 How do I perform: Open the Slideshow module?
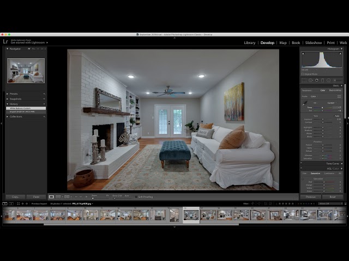[x=314, y=43]
